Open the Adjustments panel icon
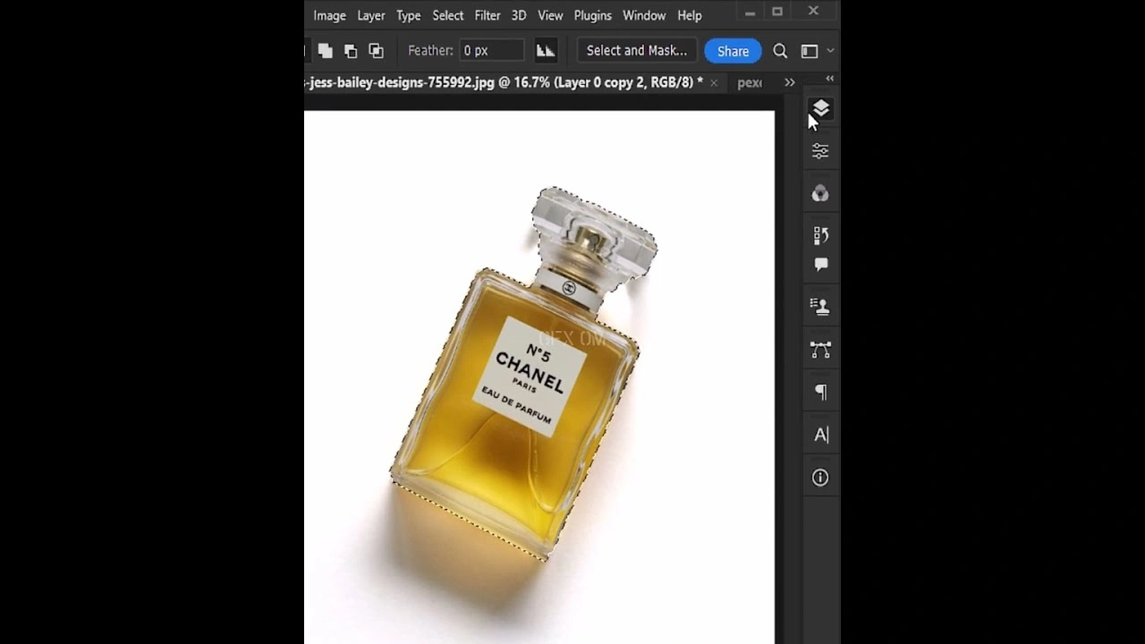Viewport: 1145px width, 644px height. [820, 150]
